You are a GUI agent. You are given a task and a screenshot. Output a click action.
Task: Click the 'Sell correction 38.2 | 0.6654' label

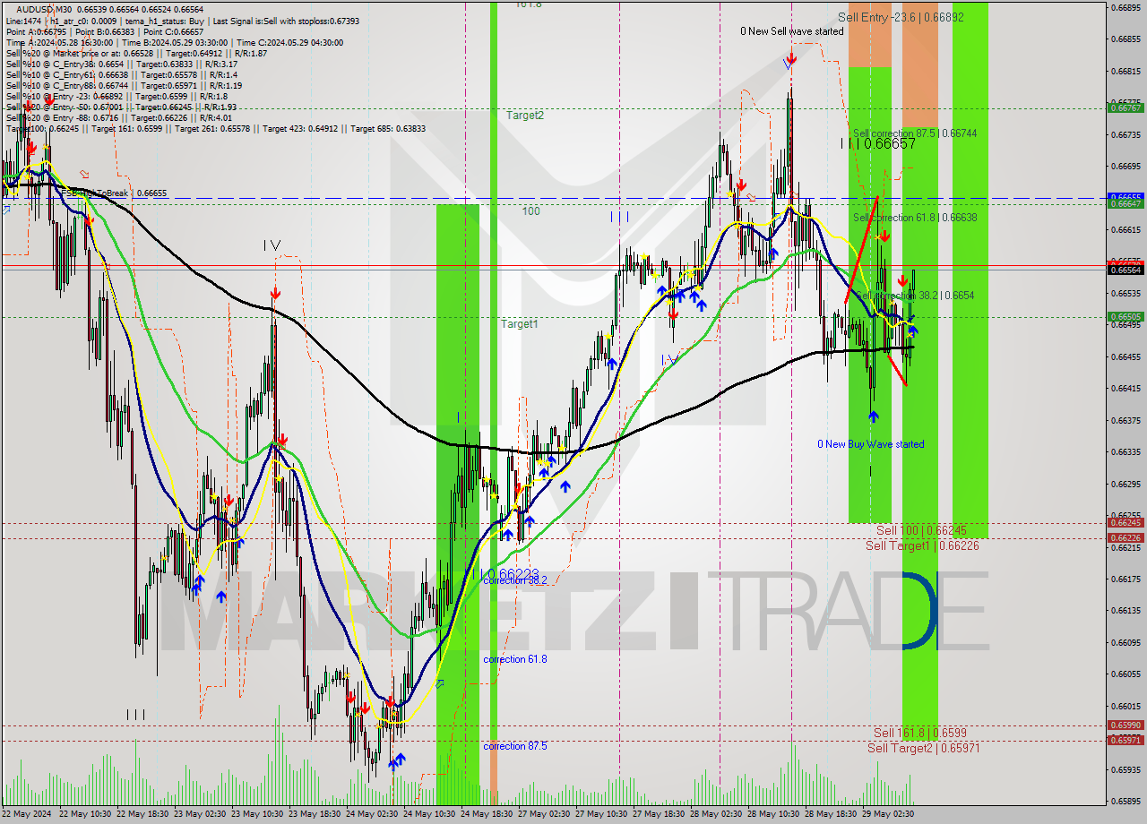coord(914,296)
